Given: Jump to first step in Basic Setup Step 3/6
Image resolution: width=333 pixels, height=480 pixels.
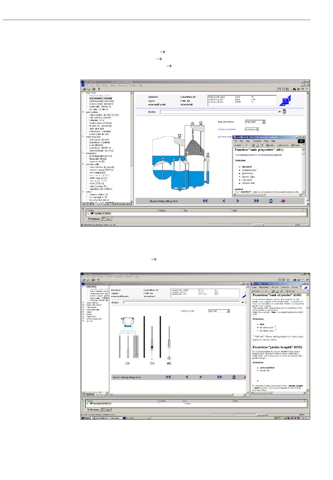Looking at the screenshot, I should coord(168,377).
